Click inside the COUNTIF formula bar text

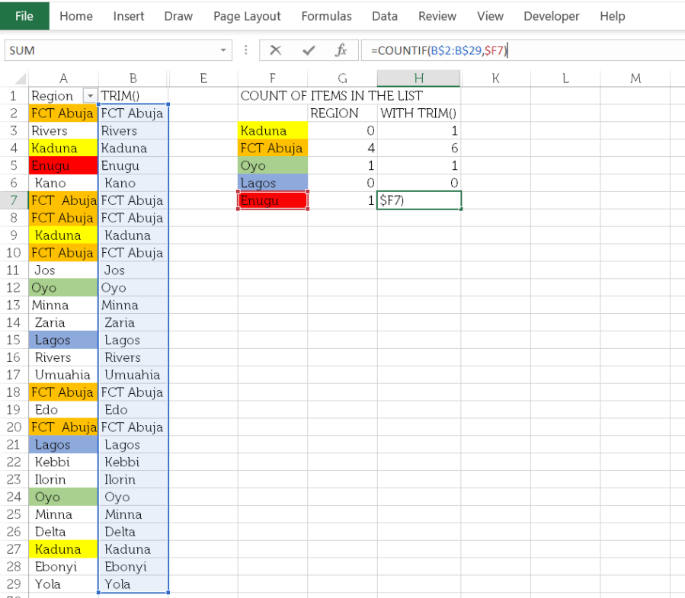[439, 50]
